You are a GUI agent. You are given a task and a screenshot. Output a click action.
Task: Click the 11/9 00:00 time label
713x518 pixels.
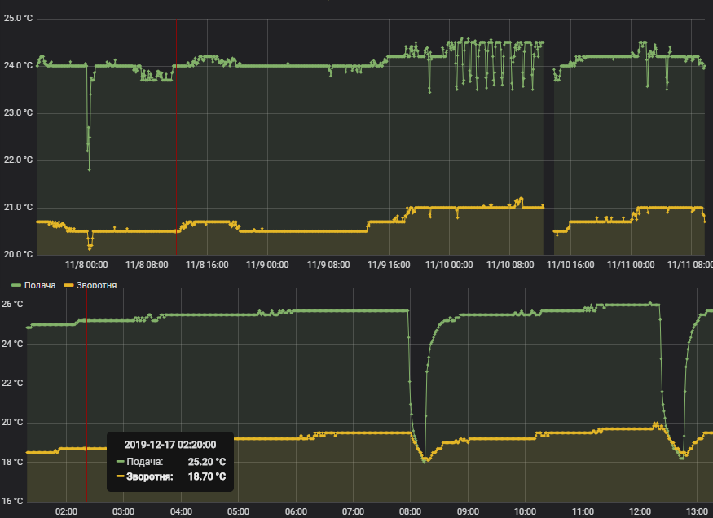pos(267,265)
